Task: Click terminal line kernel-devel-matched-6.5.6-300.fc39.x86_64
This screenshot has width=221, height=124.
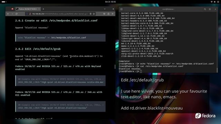Action: (148, 18)
